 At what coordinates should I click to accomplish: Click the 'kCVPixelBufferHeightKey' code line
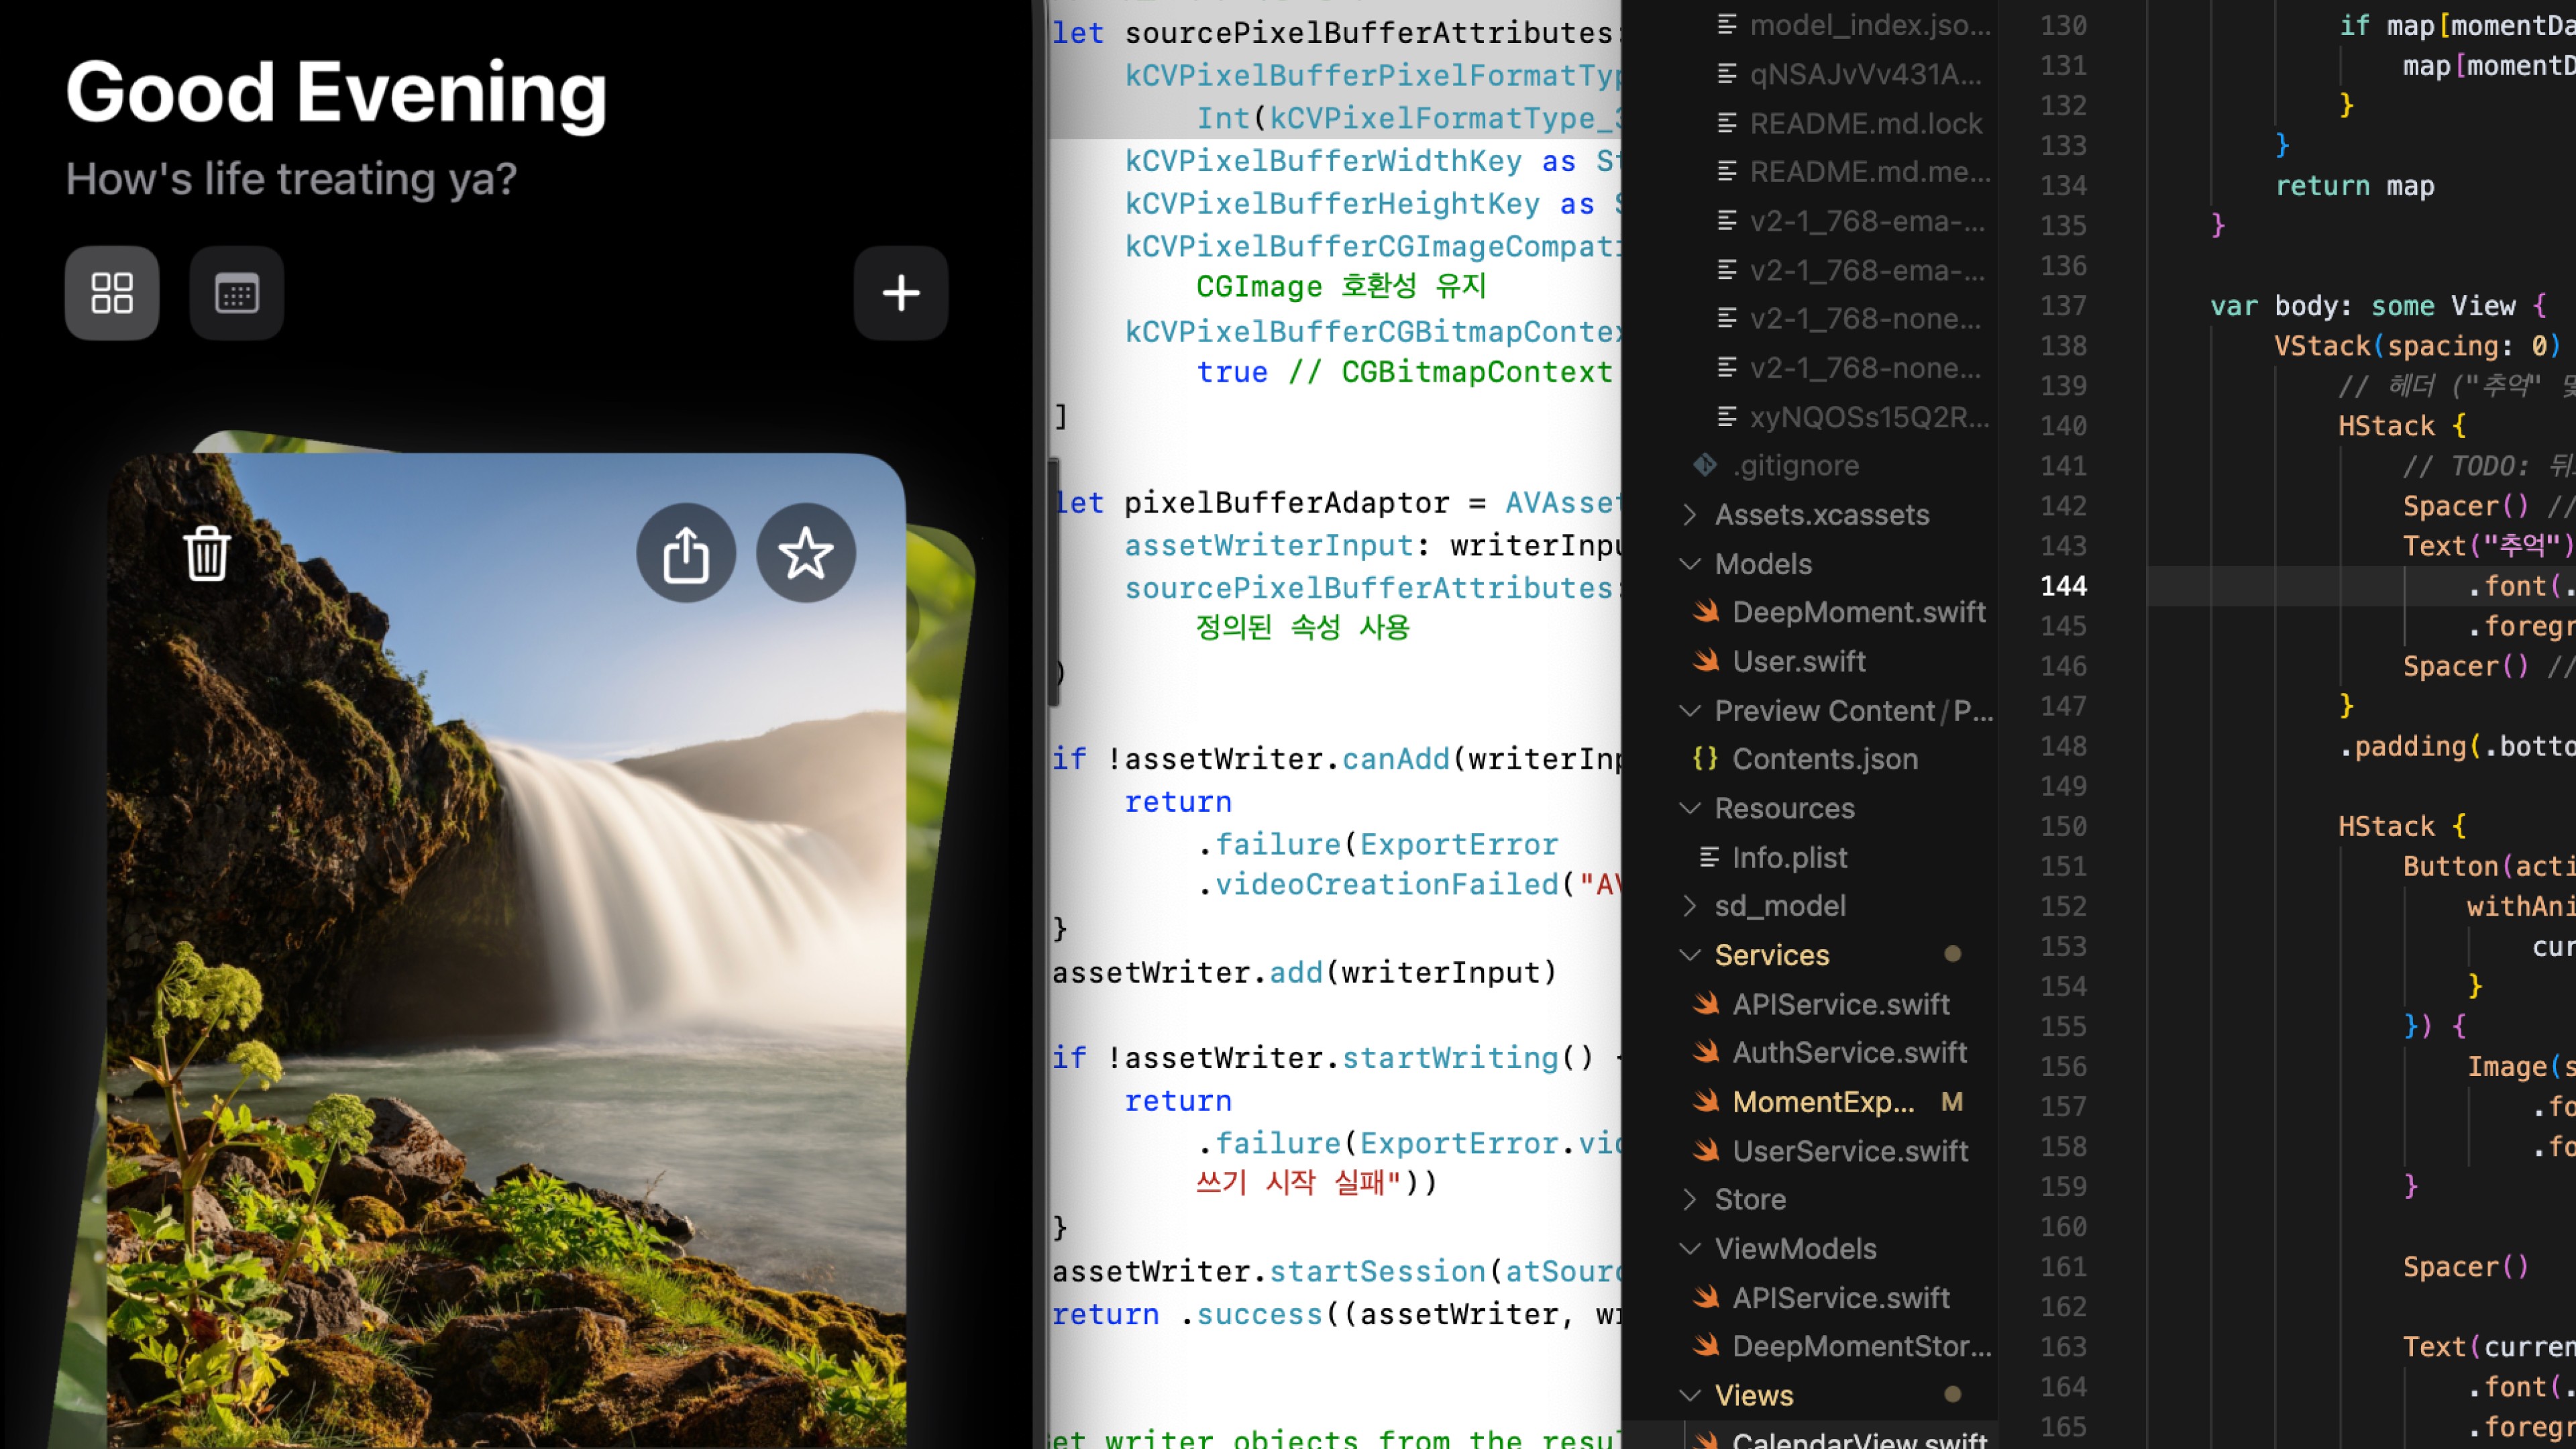coord(1372,204)
